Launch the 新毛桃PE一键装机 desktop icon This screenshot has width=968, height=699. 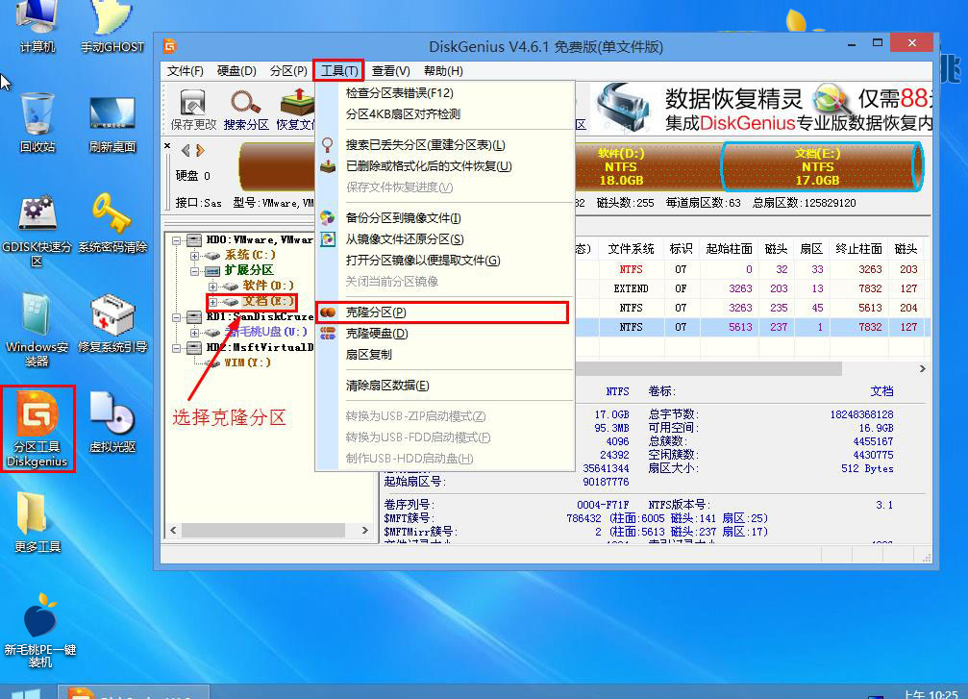40,630
